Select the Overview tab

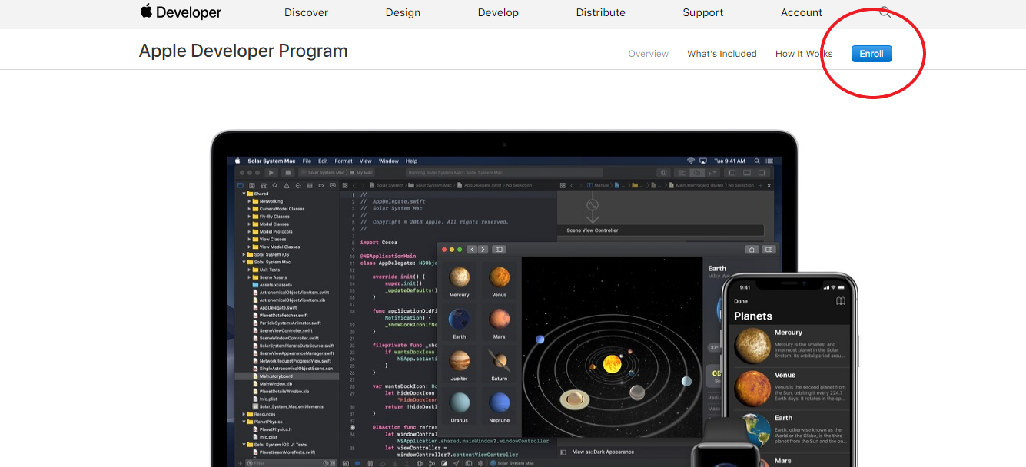[x=649, y=54]
